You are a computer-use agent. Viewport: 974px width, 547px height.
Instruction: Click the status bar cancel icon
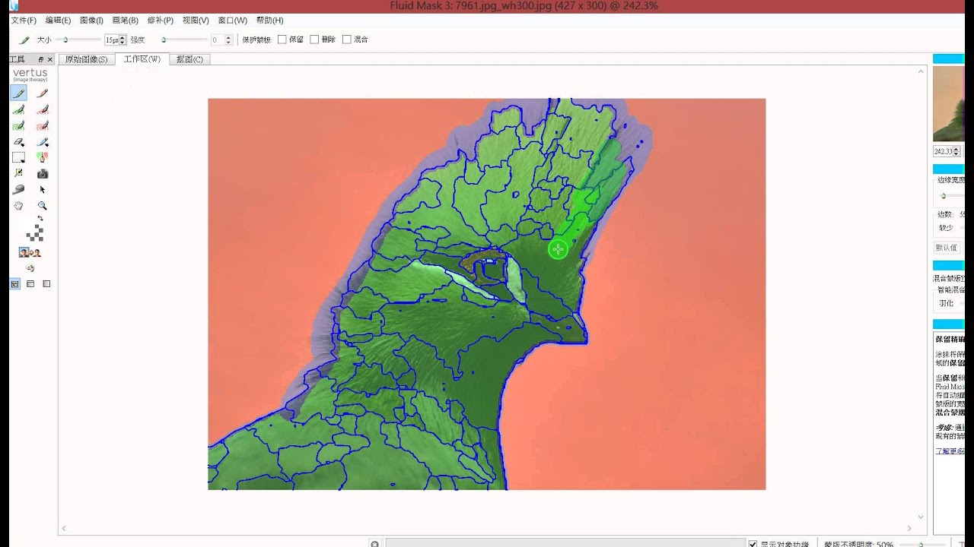click(374, 544)
